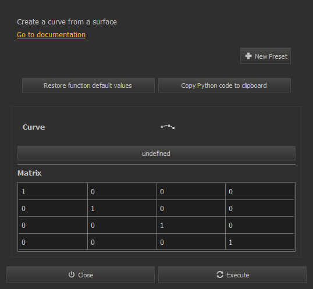313x289 pixels.
Task: Select matrix cell row two, column two
Action: click(122, 208)
